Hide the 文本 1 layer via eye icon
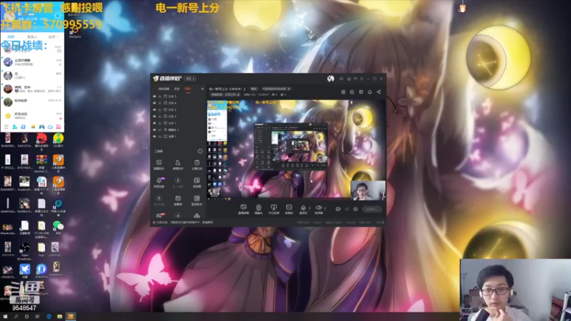The height and width of the screenshot is (321, 571). coord(154,123)
